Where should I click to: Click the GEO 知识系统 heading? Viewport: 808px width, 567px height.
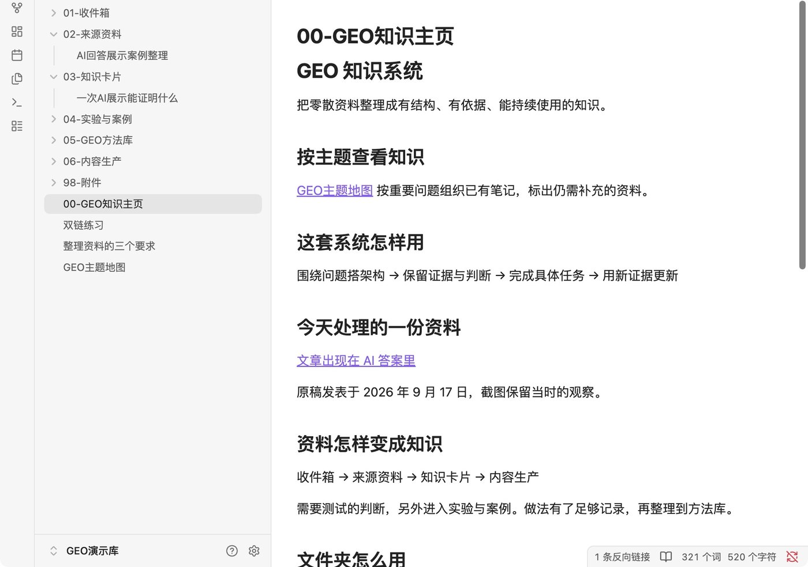(360, 71)
